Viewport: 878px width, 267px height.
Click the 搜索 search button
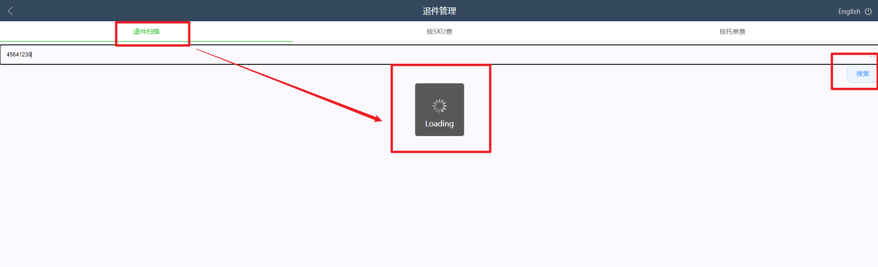pyautogui.click(x=862, y=74)
